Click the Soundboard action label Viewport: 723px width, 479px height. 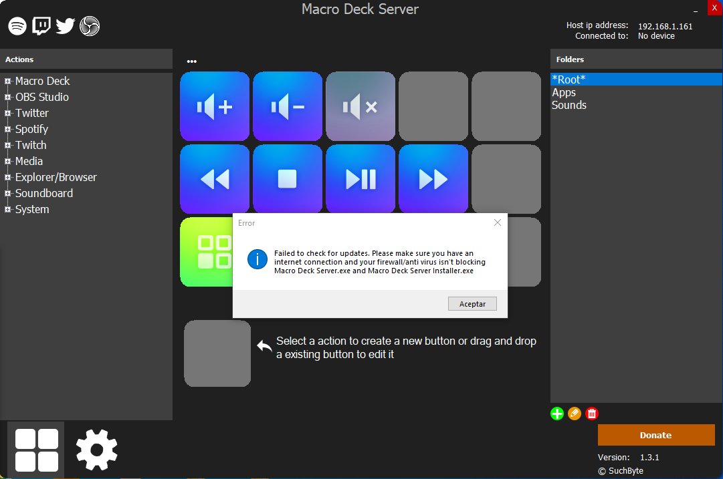click(x=43, y=194)
